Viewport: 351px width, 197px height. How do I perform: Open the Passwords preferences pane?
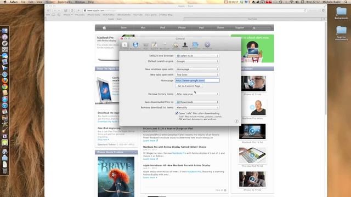pos(165,45)
